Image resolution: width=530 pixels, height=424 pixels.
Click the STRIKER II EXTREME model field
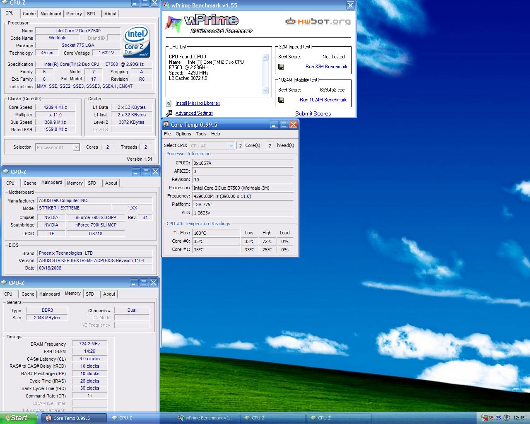tap(74, 208)
